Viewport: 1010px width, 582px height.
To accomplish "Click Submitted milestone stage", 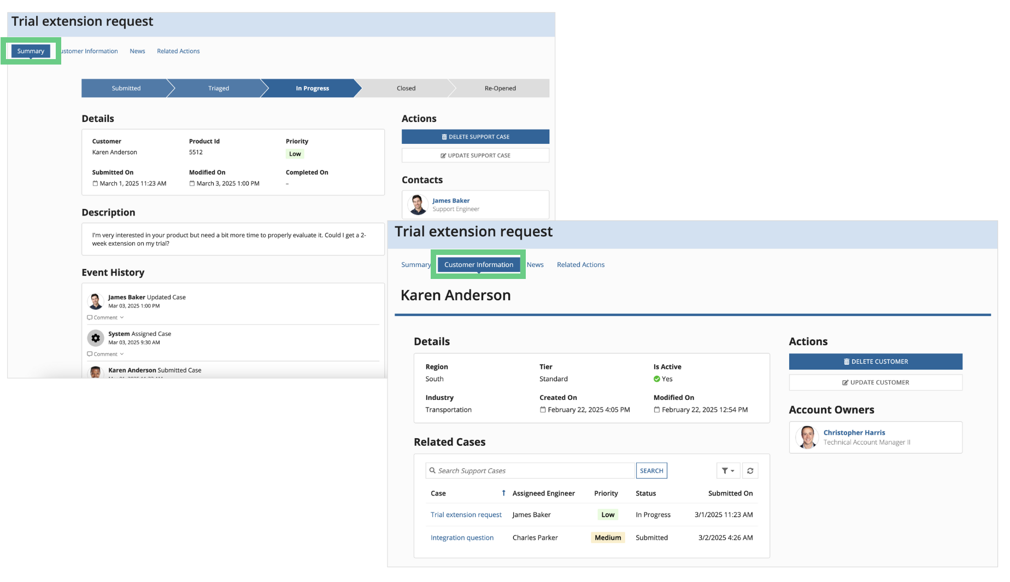I will [126, 88].
